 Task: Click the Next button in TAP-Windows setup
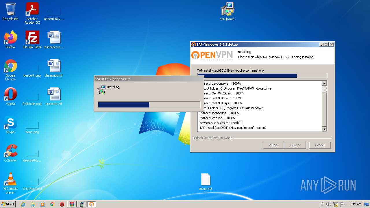tap(295, 145)
